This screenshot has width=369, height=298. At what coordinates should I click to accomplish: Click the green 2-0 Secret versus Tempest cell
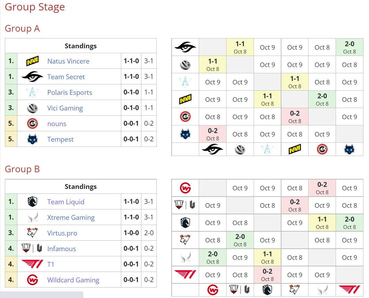pos(350,47)
